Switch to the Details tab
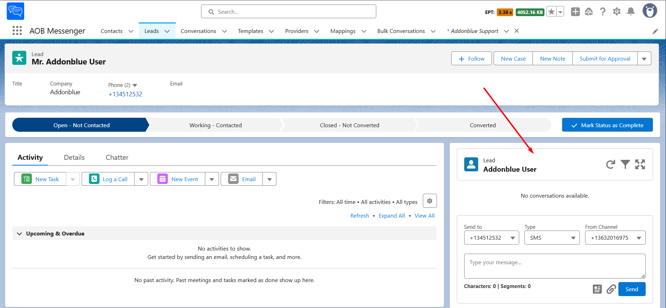This screenshot has width=666, height=308. tap(74, 157)
